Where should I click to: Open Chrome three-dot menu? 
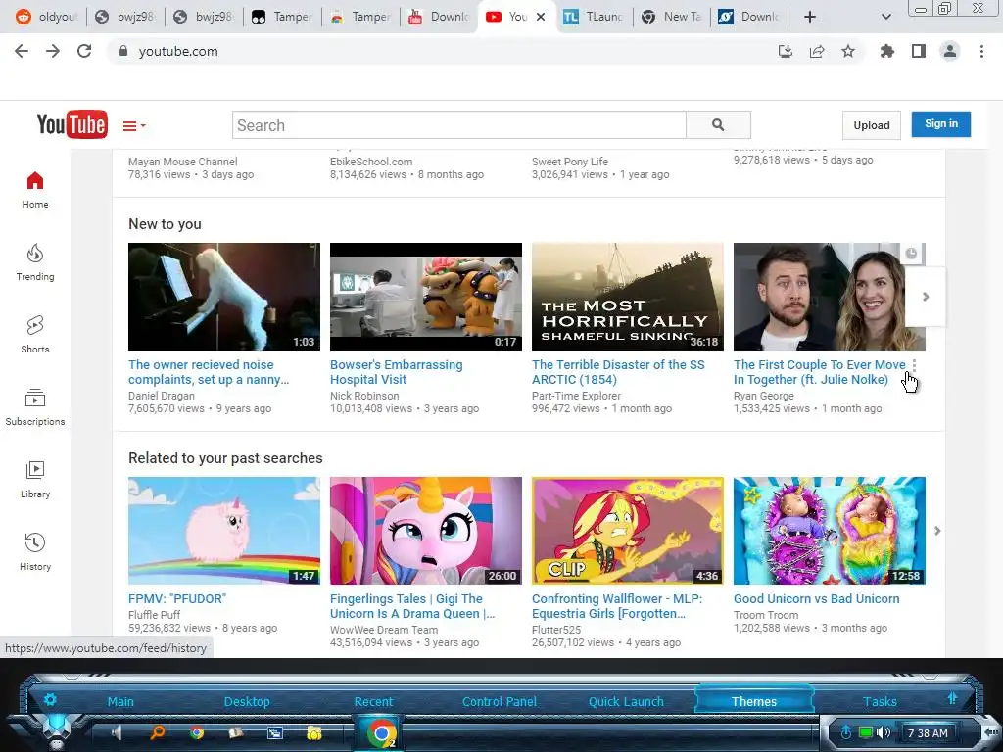pos(981,51)
